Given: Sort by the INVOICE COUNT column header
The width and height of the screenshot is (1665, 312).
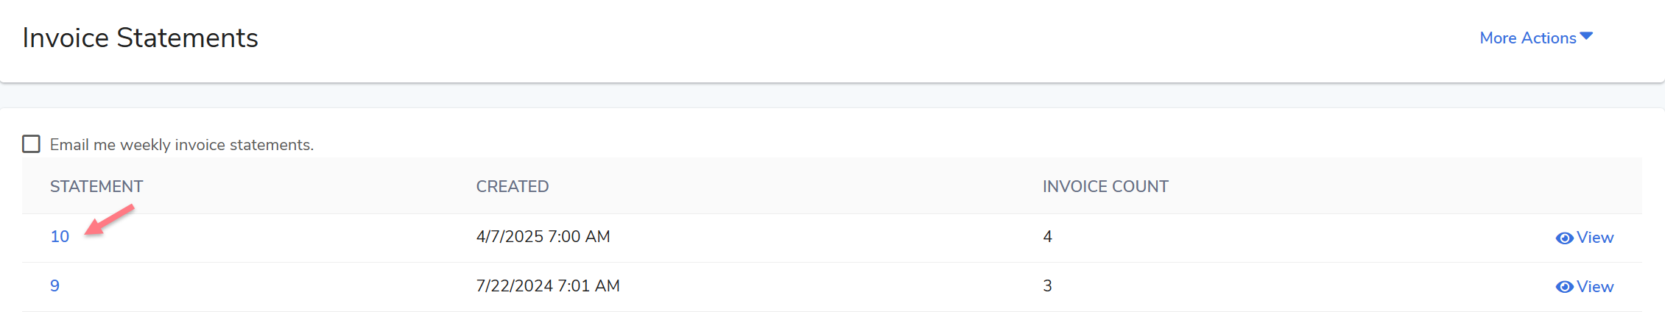Looking at the screenshot, I should click(x=1105, y=187).
